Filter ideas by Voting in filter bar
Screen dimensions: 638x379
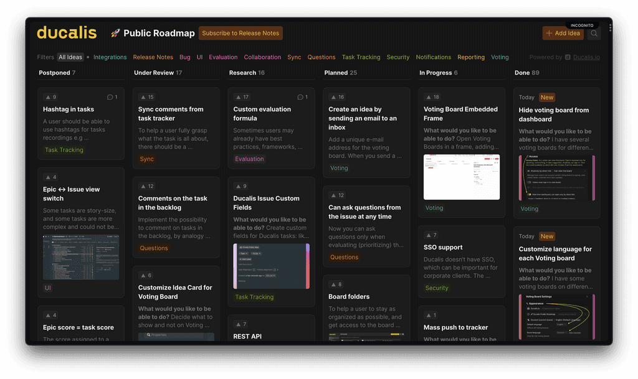(x=500, y=57)
